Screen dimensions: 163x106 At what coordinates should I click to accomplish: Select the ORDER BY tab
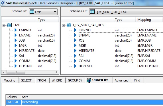[99, 80]
